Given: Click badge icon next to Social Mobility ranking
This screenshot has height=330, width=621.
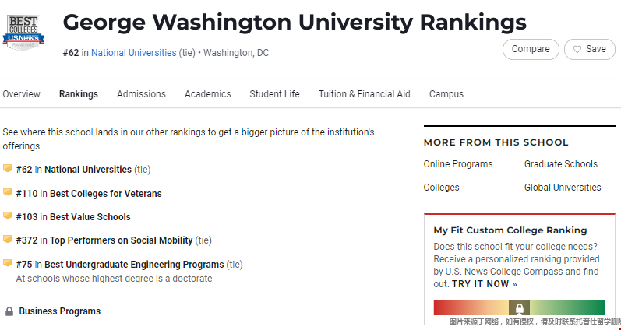Looking at the screenshot, I should tap(8, 240).
